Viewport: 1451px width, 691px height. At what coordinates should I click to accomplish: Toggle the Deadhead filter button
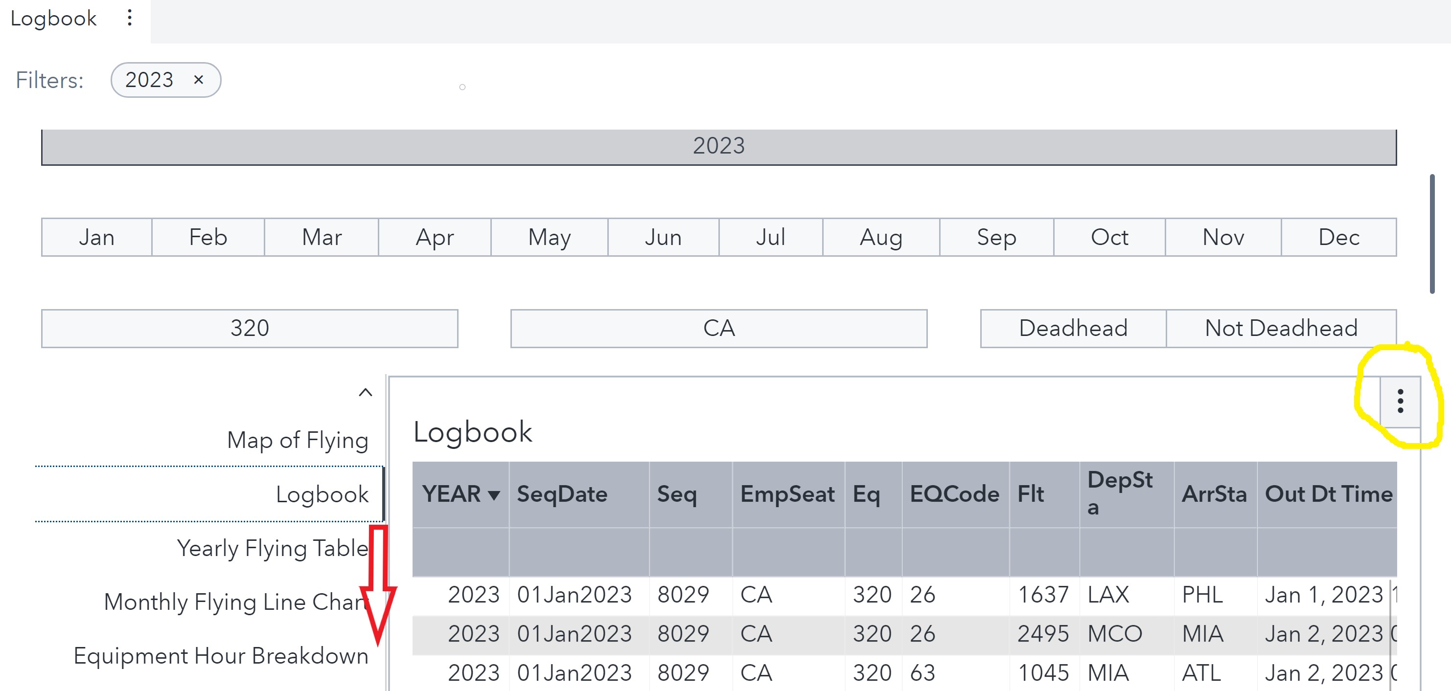(1073, 329)
